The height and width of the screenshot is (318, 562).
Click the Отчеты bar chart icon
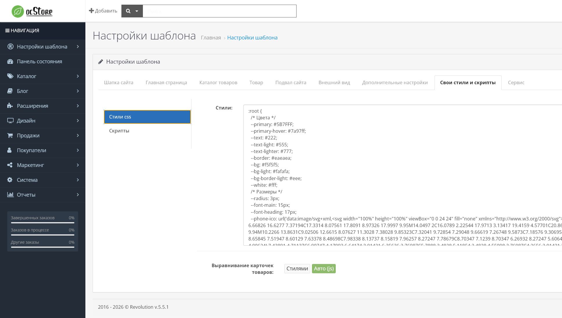[10, 195]
